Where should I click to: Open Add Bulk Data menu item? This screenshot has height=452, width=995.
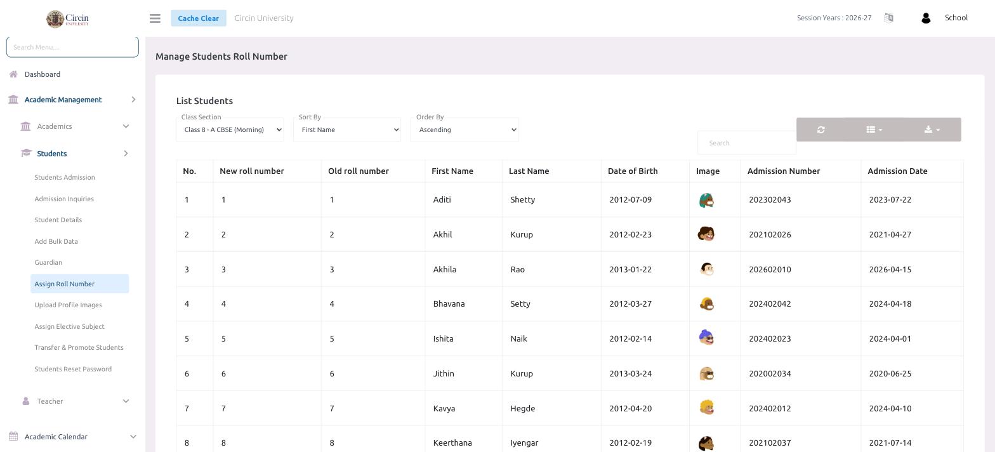point(56,241)
